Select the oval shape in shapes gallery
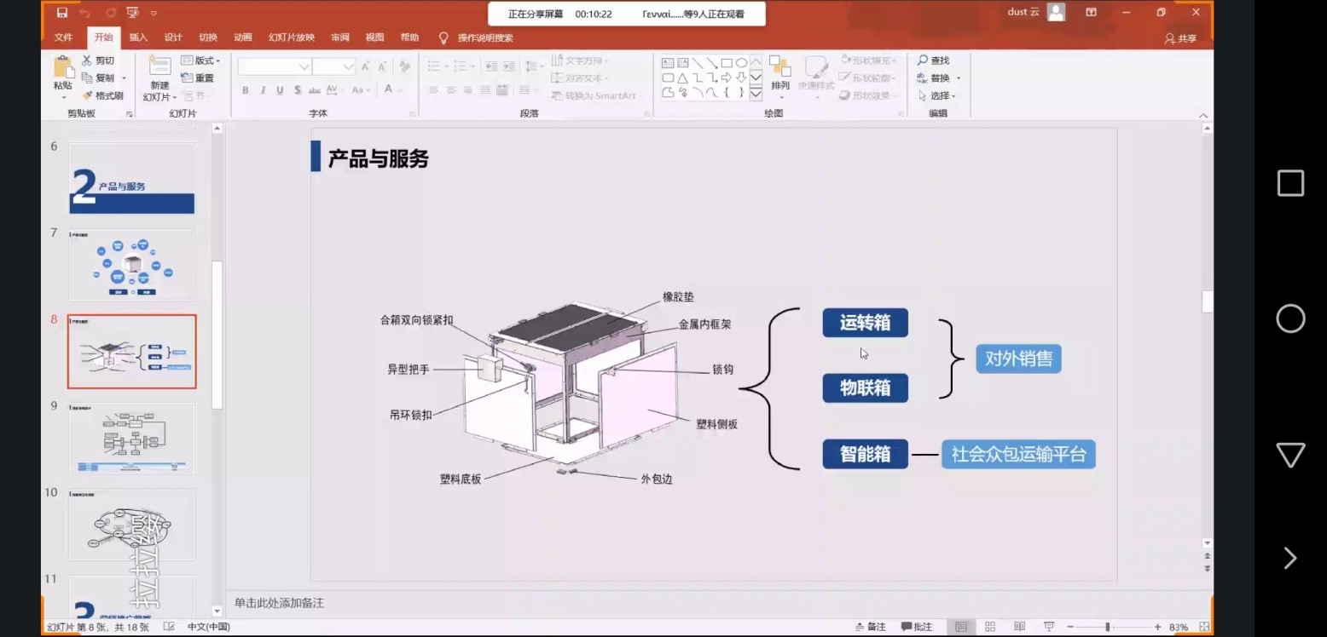Screen dimensions: 1327x637 point(741,63)
